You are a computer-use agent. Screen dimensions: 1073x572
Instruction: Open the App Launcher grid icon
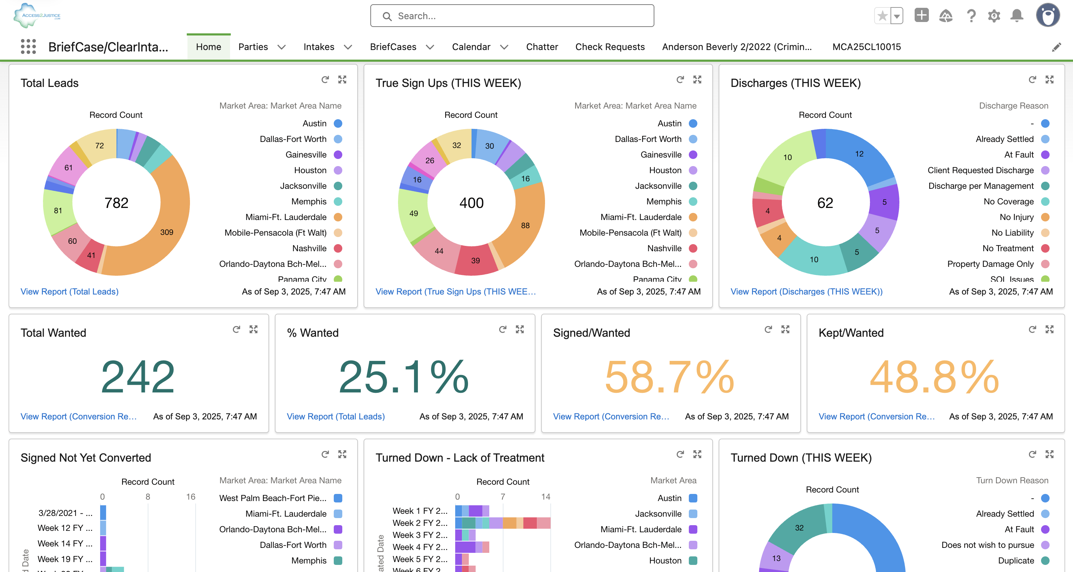click(x=28, y=46)
